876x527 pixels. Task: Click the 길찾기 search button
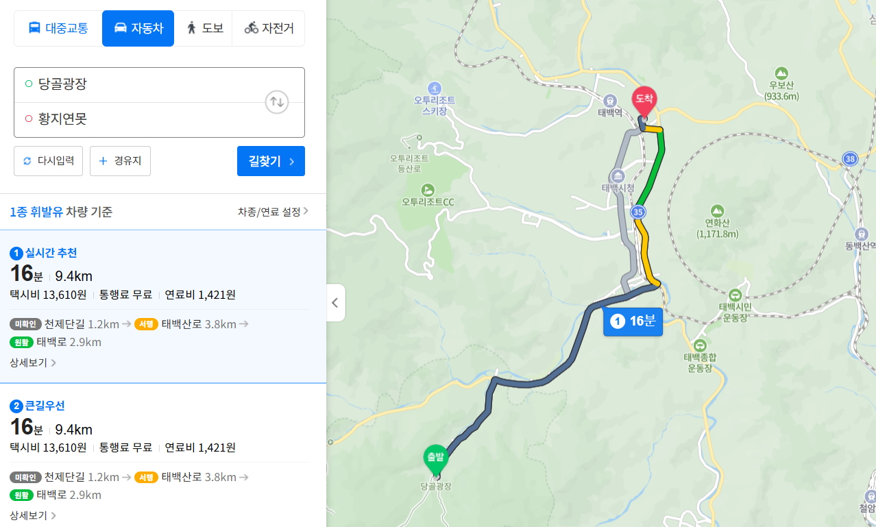tap(271, 161)
